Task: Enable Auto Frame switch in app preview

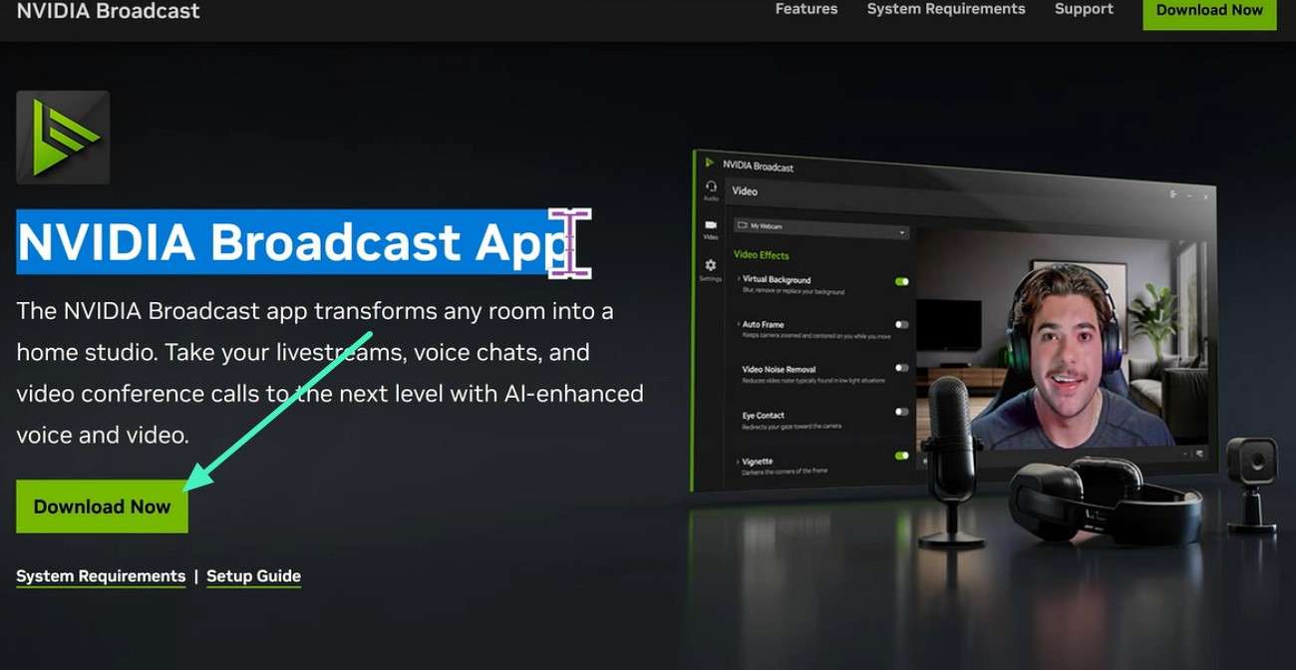Action: tap(902, 325)
